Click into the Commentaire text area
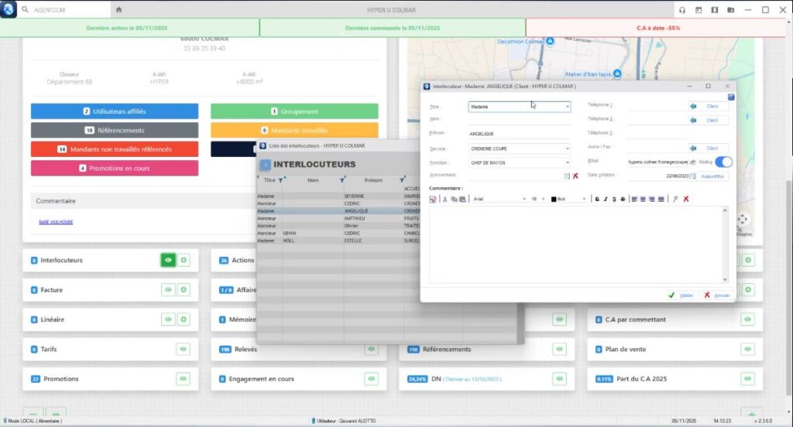The height and width of the screenshot is (427, 793). [575, 244]
